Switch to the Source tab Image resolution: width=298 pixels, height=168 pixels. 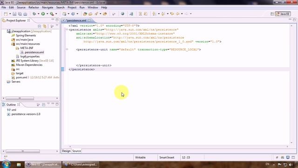76,151
